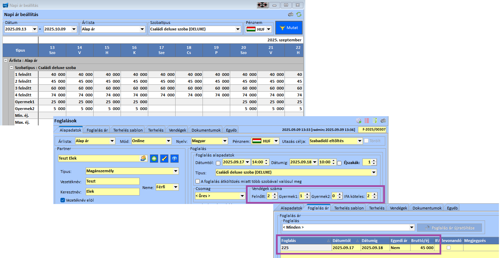
Task: Tick the levonandó checkbox in booking row 225
Action: (449, 248)
